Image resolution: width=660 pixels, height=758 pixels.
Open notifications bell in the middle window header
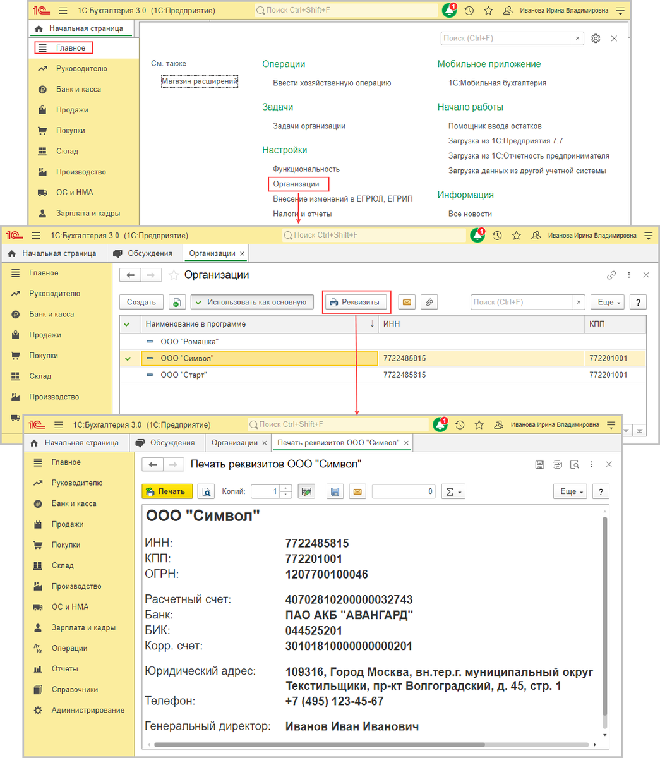tap(477, 235)
